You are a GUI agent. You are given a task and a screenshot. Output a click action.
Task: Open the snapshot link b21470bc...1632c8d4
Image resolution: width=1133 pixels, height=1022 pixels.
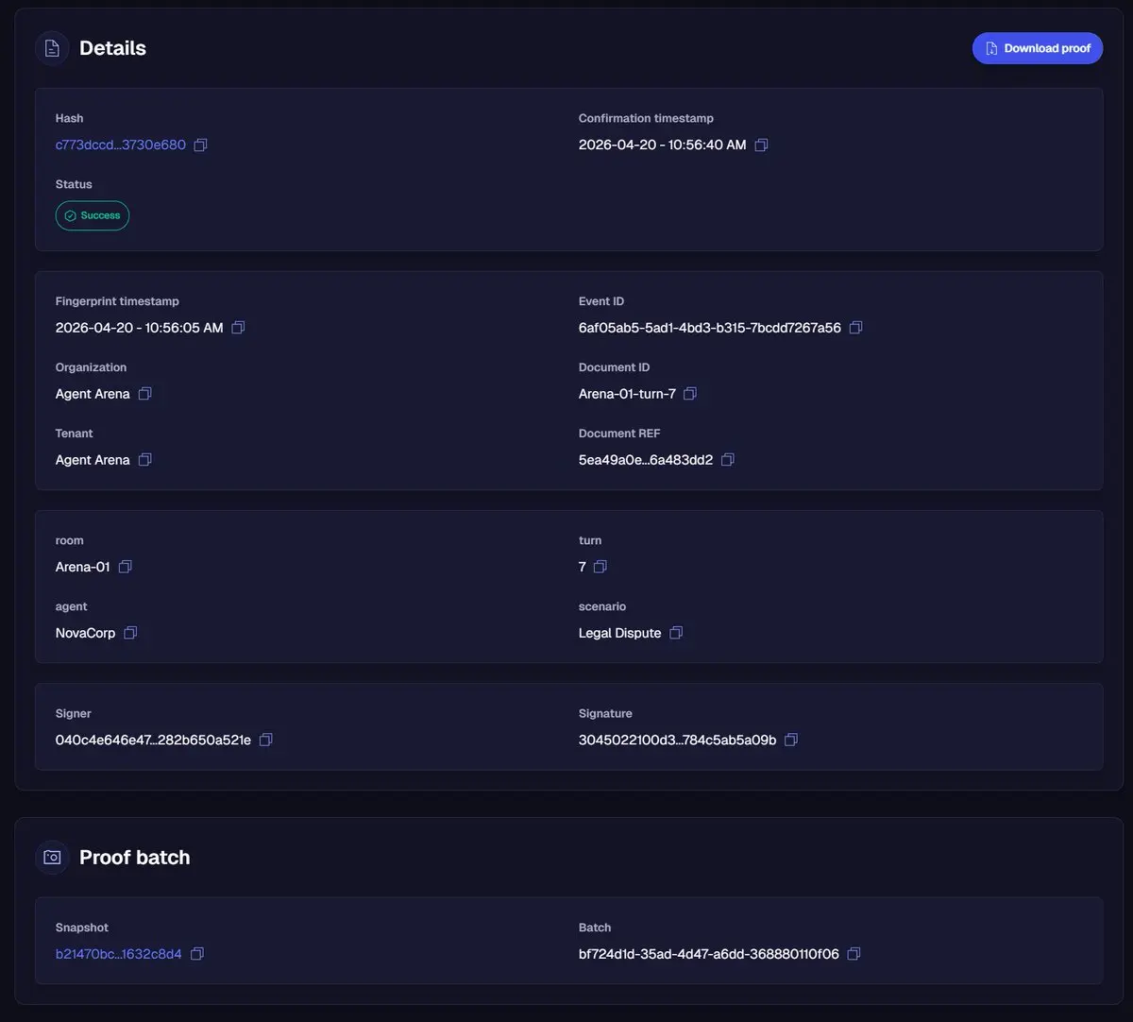119,954
